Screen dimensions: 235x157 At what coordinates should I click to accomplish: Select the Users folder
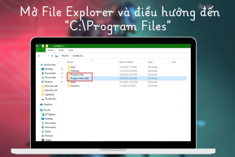[x=72, y=82]
